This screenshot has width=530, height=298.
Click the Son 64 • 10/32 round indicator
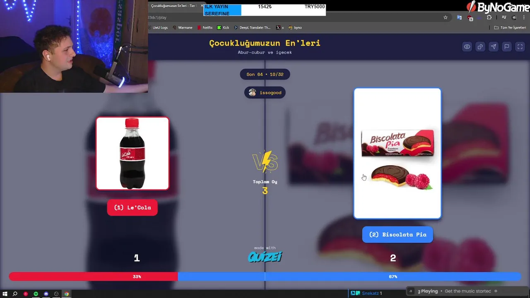coord(265,74)
